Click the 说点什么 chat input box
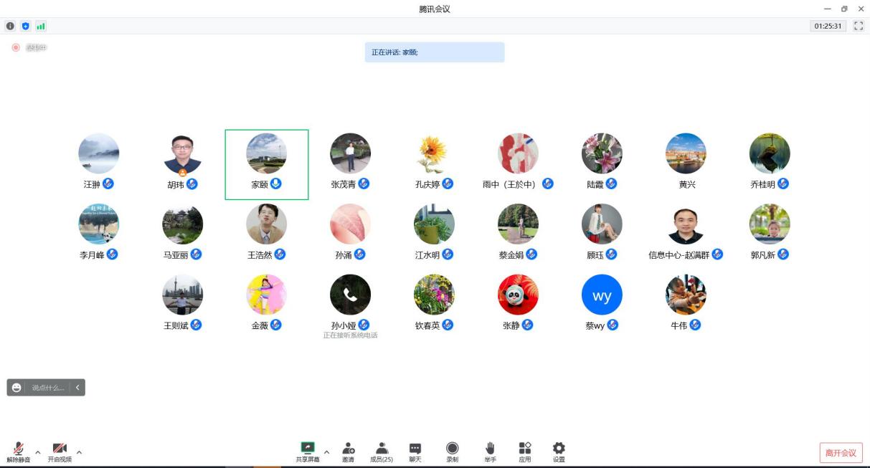Image resolution: width=870 pixels, height=468 pixels. [48, 388]
